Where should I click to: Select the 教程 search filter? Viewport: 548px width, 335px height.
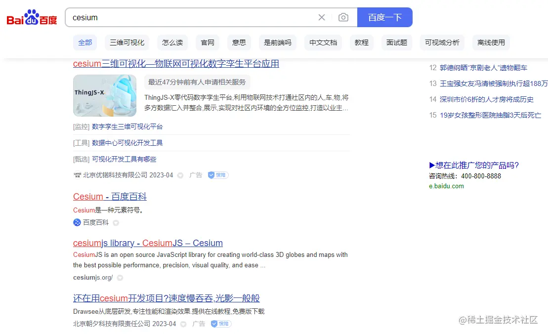click(x=361, y=42)
